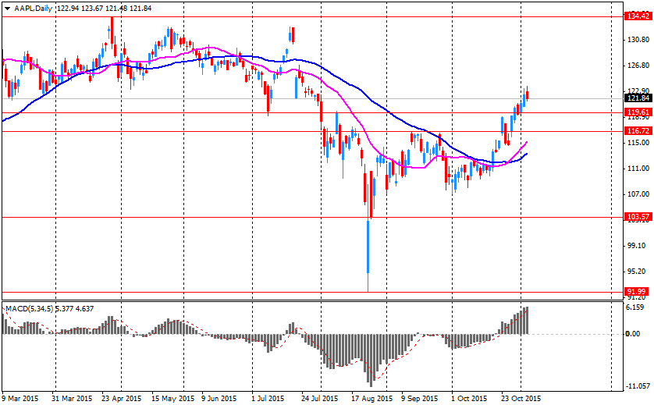Select the 91.99 red price level label
The image size is (654, 405).
click(637, 292)
